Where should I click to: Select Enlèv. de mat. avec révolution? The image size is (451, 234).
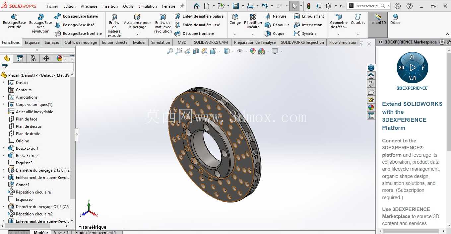point(163,24)
